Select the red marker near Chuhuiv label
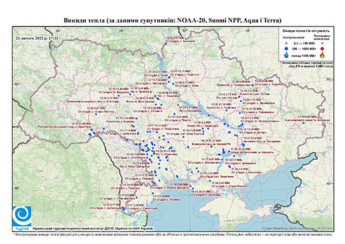 239,97
